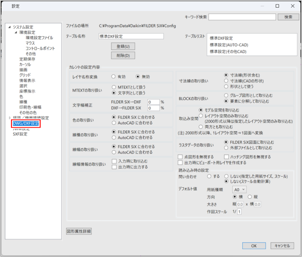Click the 削除(D) button

point(123,55)
